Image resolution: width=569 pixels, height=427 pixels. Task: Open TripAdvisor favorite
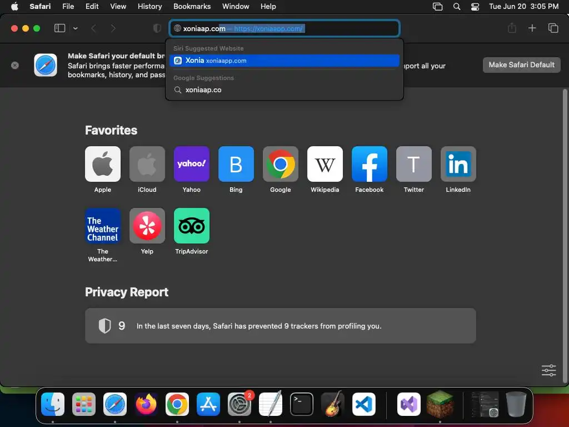(x=192, y=226)
